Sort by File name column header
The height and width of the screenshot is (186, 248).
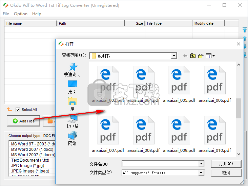[x=30, y=23]
